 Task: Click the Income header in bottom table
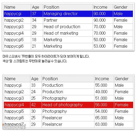pyautogui.click(x=104, y=79)
